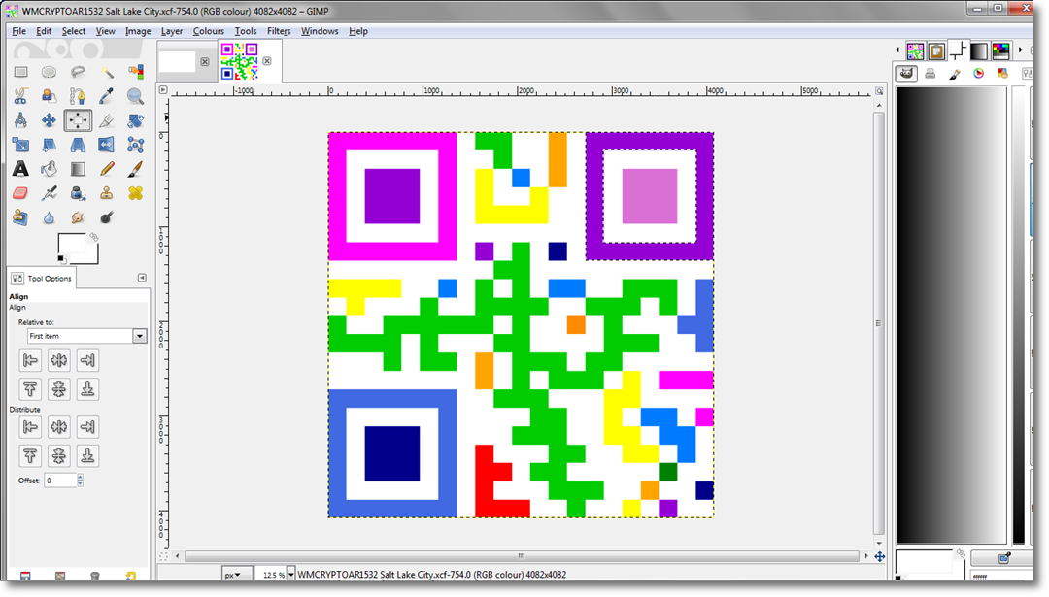Select the Scale tool

pos(20,145)
